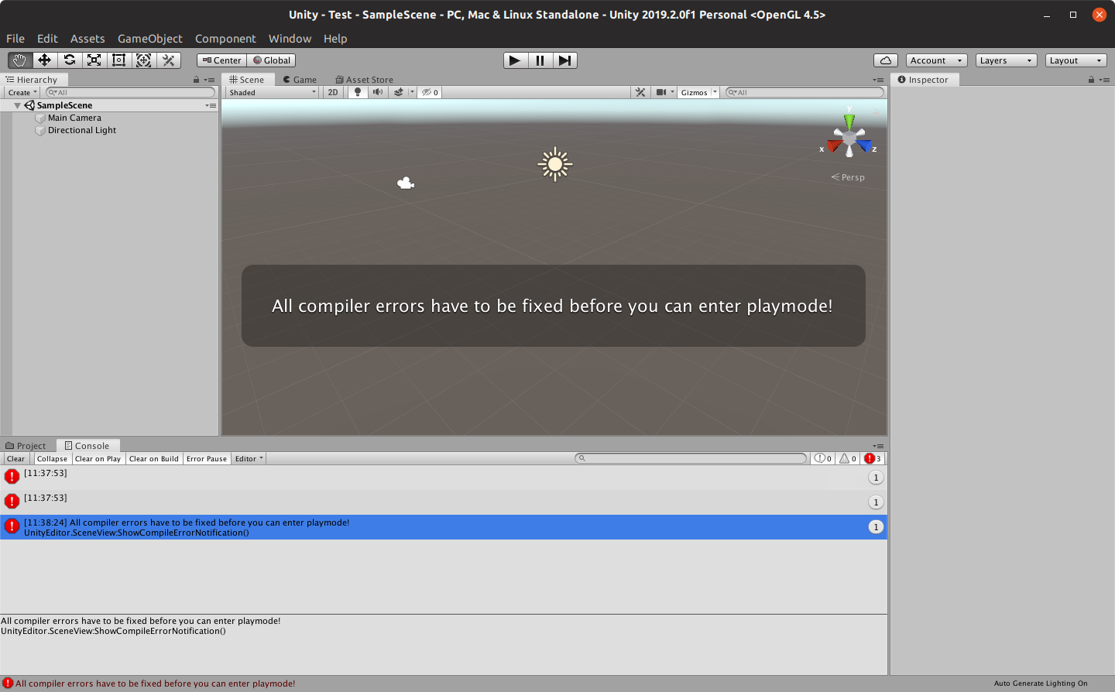Open the Window menu
Image resolution: width=1115 pixels, height=692 pixels.
click(290, 39)
